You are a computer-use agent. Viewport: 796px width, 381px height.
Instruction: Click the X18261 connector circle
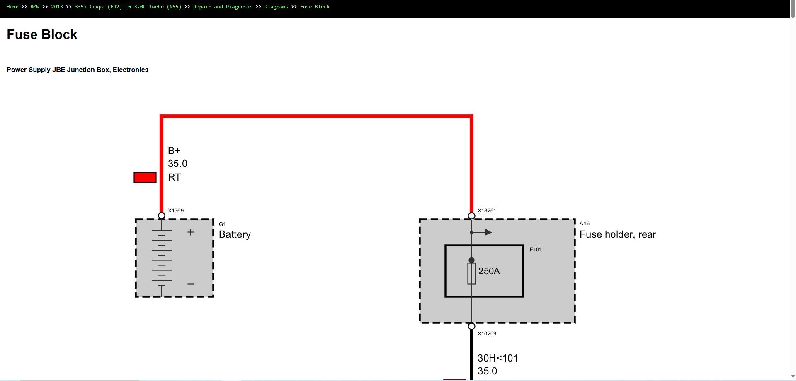[x=471, y=216]
